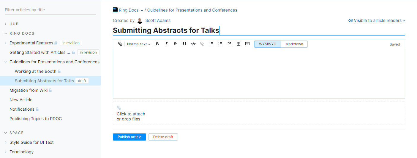Screen dimensions: 417x158
Task: Insert a table
Action: (238, 44)
